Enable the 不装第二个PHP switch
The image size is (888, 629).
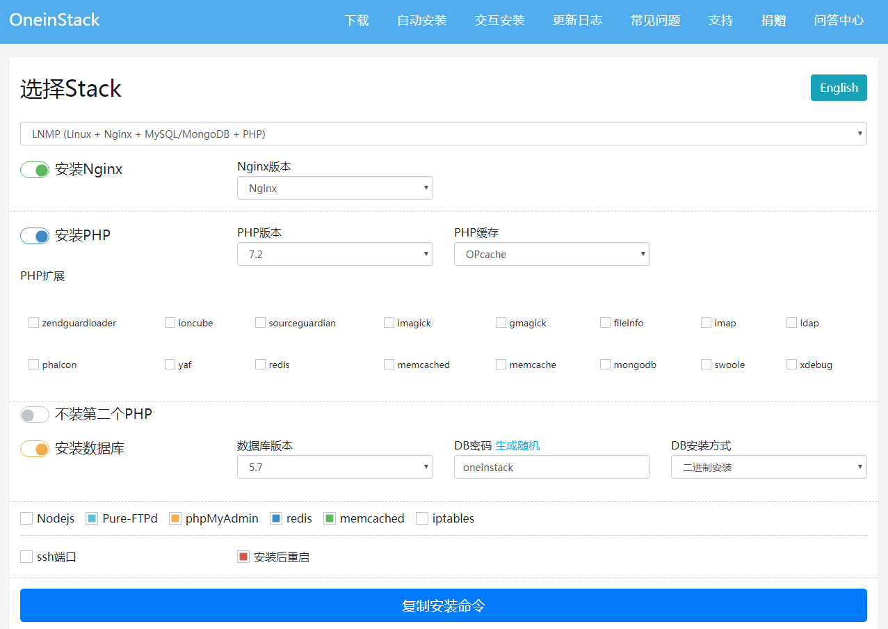35,415
